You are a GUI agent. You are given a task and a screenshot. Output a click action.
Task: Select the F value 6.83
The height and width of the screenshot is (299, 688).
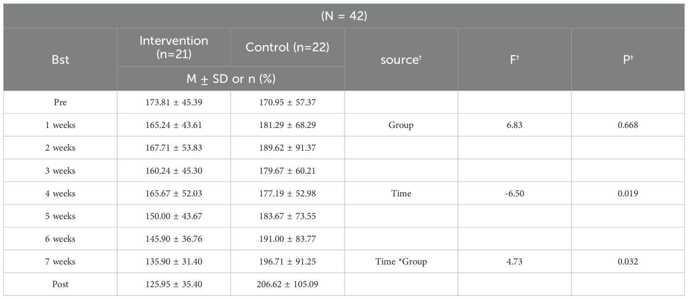514,125
